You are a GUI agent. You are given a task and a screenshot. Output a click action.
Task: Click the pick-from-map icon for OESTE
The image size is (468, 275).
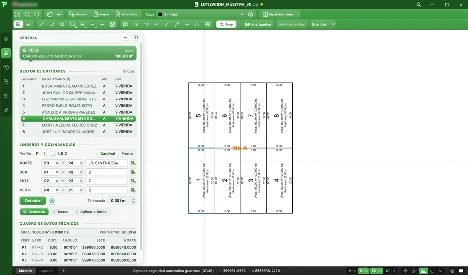tap(133, 190)
